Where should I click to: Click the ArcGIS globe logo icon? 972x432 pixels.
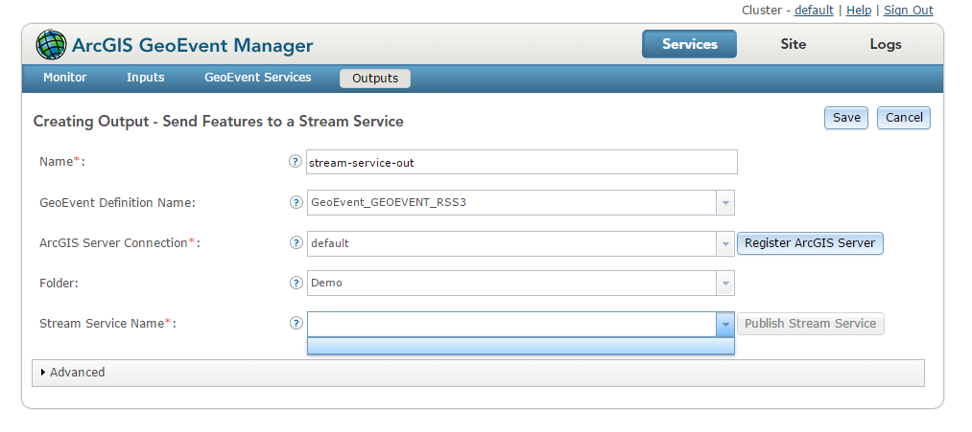coord(51,45)
